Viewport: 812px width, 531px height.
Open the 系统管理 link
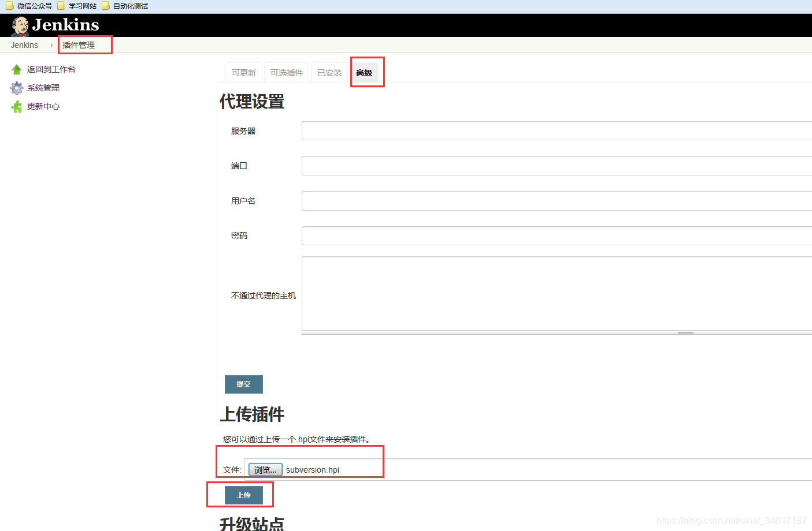pyautogui.click(x=43, y=88)
